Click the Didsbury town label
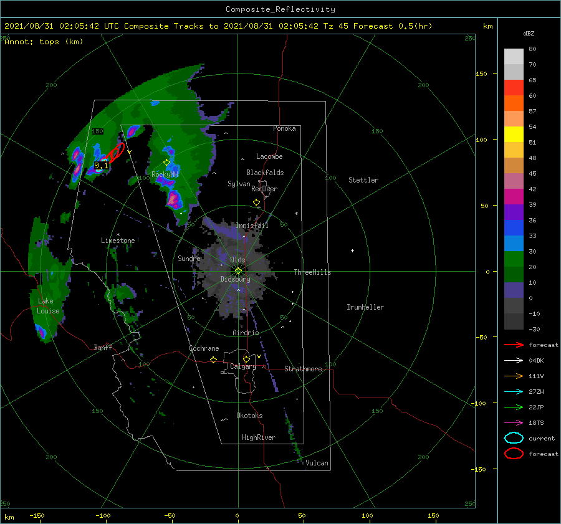 [x=235, y=279]
